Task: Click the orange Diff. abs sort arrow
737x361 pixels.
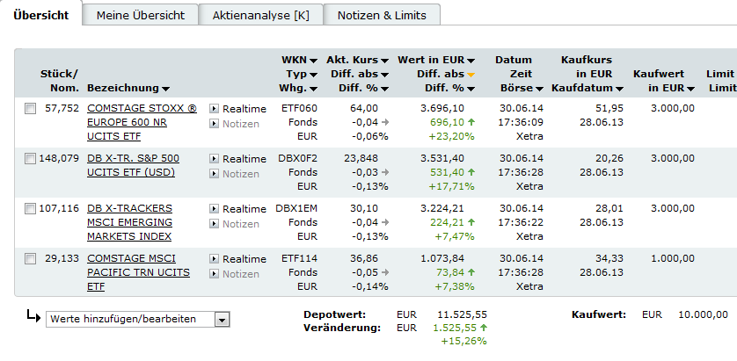Action: [471, 75]
